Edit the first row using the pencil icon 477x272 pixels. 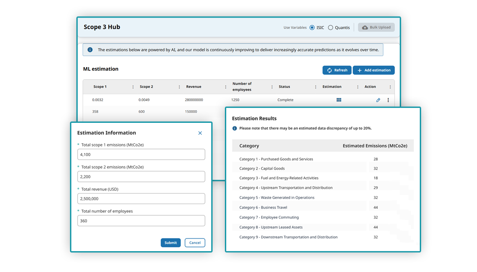(x=378, y=100)
